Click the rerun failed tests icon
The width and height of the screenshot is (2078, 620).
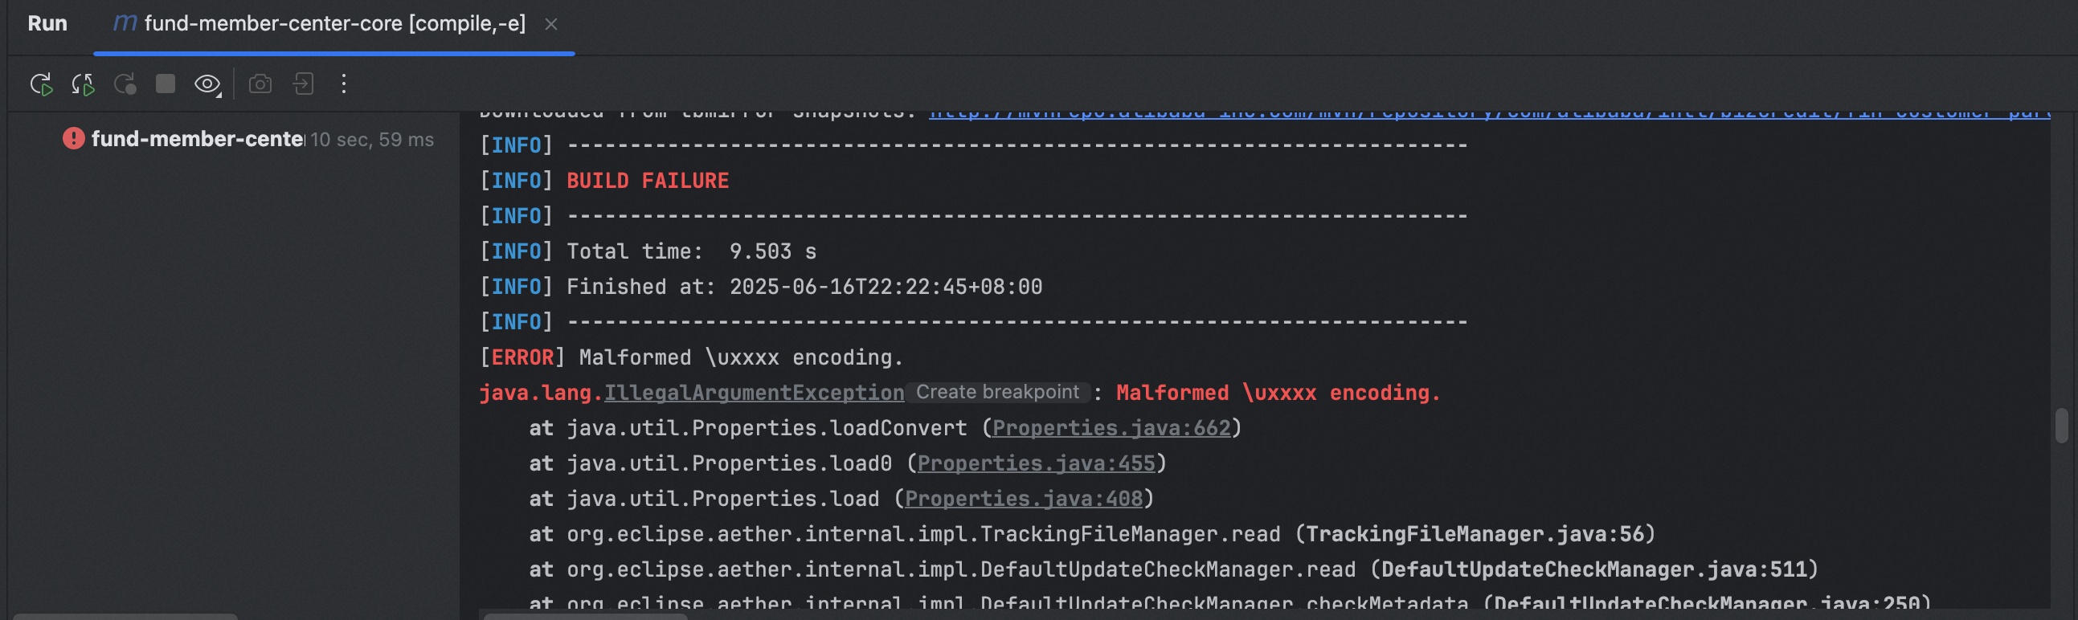click(82, 84)
